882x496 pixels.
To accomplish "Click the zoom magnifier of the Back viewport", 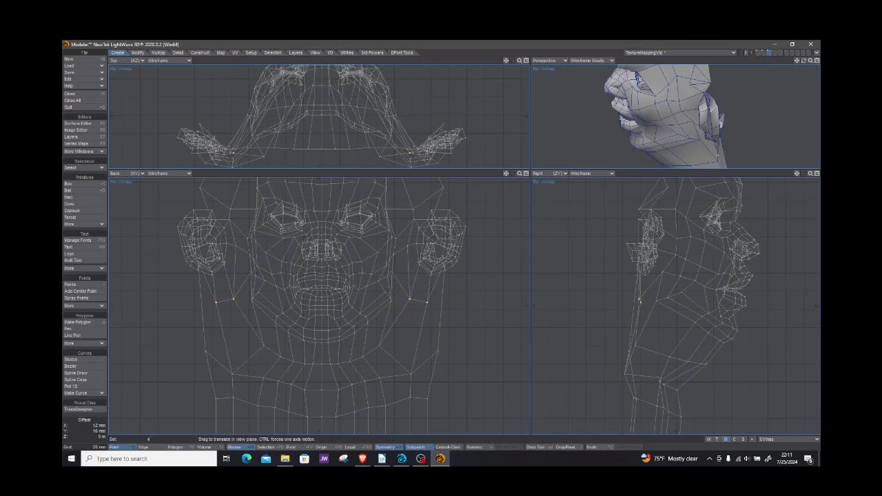I will click(x=520, y=174).
